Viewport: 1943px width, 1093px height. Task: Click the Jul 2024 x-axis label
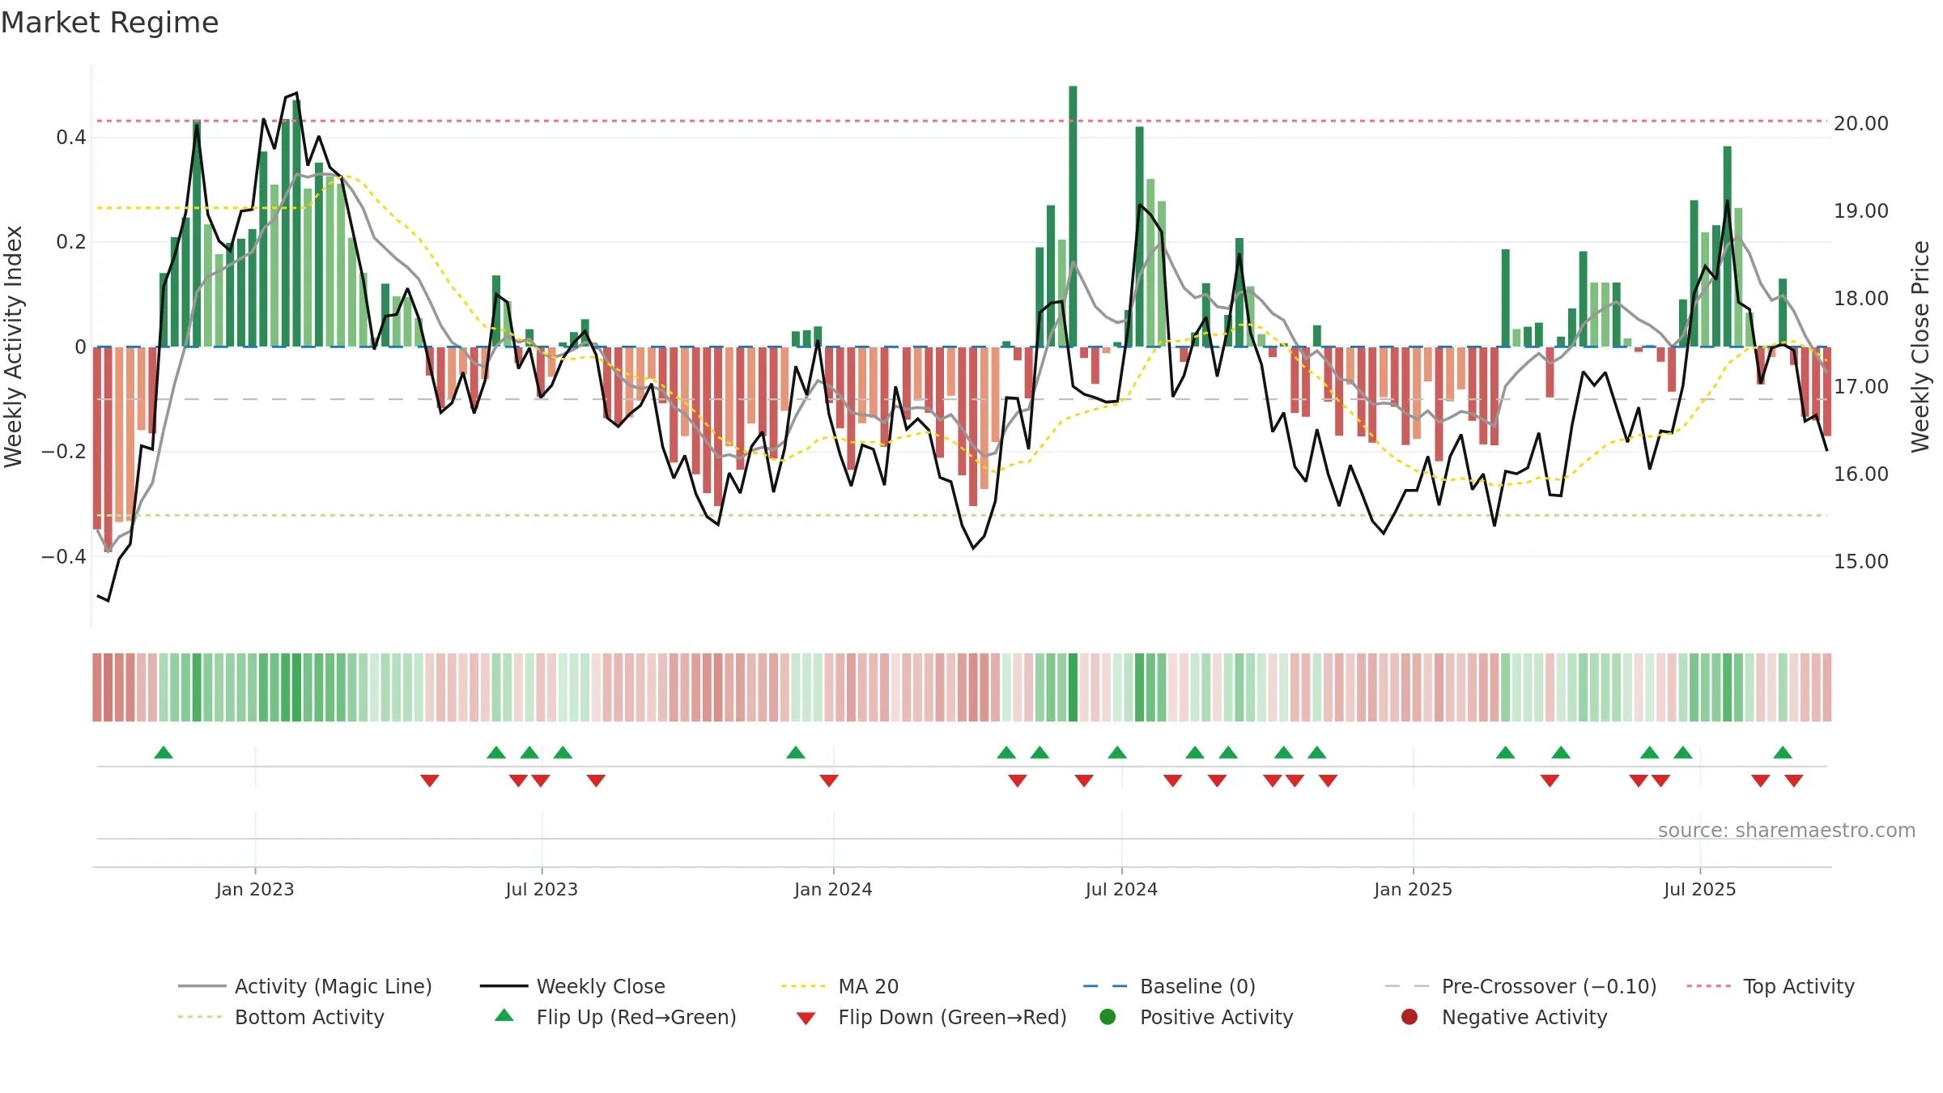coord(1121,889)
